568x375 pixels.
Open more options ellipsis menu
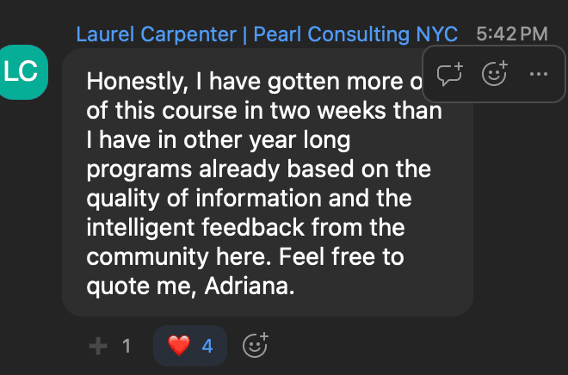click(x=539, y=74)
